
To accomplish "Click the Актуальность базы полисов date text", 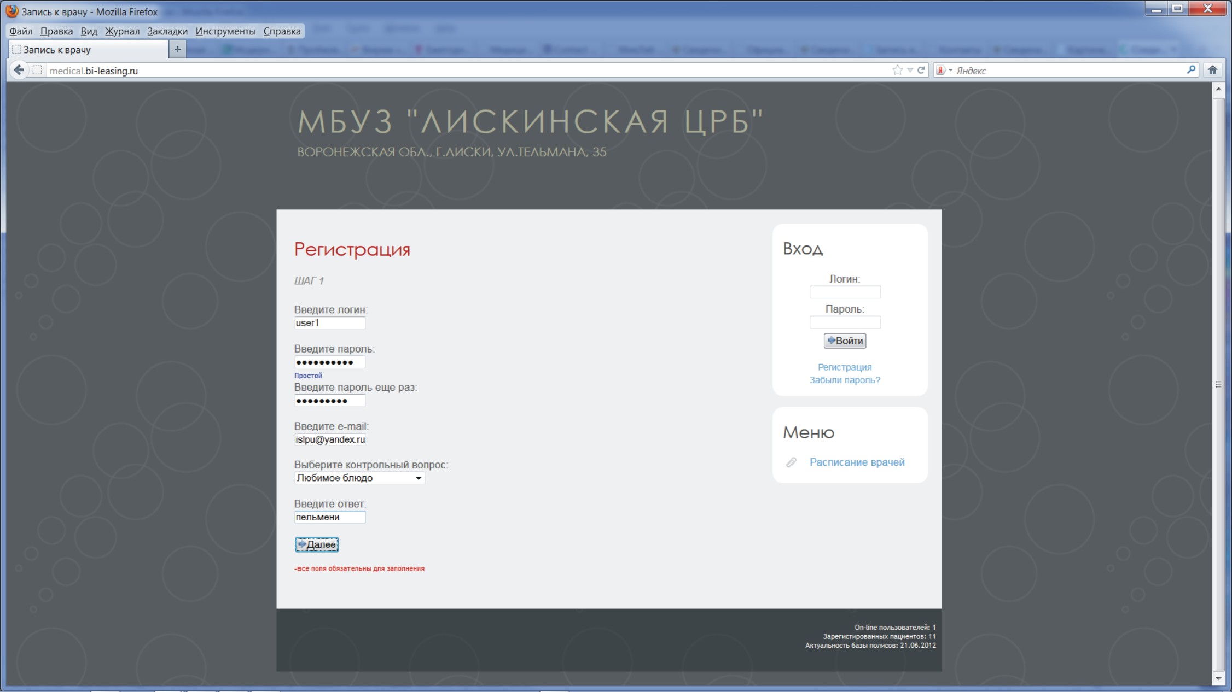I will click(x=870, y=646).
